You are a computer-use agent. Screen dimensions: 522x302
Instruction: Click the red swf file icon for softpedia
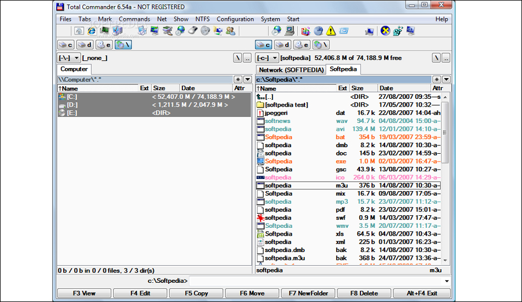coord(260,218)
